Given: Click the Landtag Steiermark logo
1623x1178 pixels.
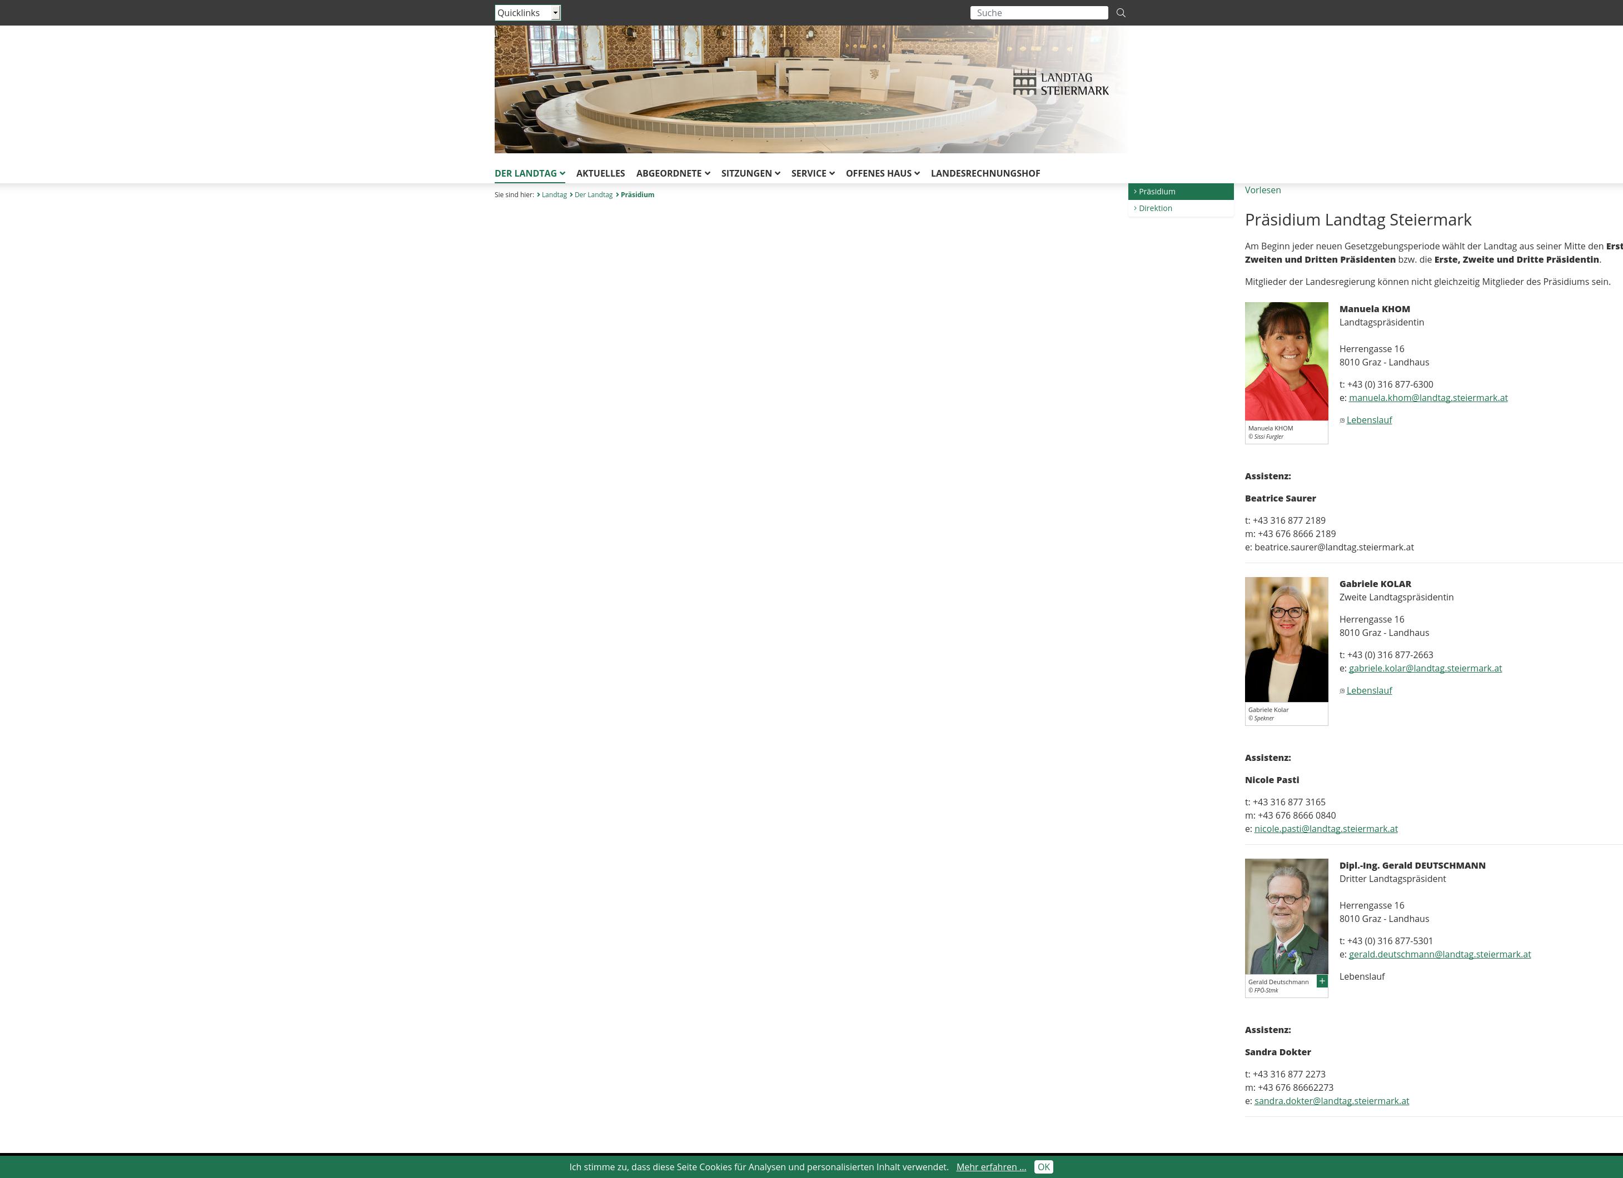Looking at the screenshot, I should click(1061, 82).
